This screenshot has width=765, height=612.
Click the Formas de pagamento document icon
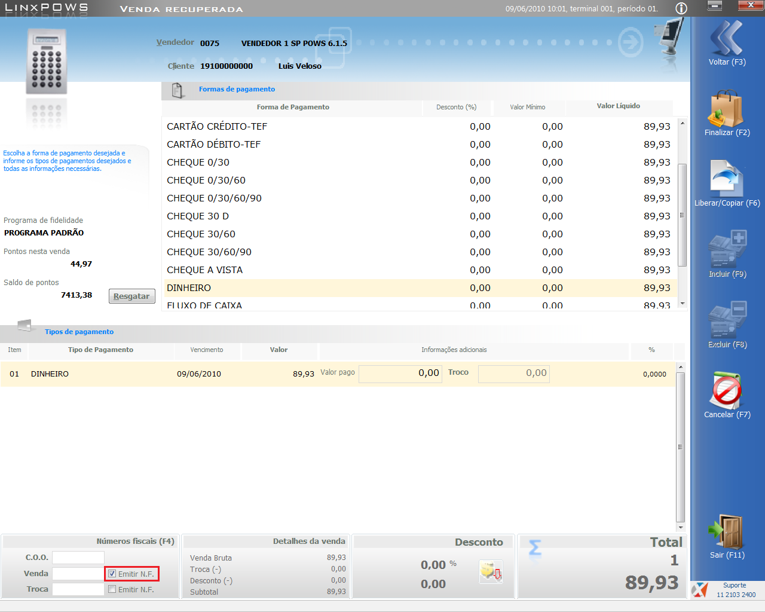(x=178, y=90)
